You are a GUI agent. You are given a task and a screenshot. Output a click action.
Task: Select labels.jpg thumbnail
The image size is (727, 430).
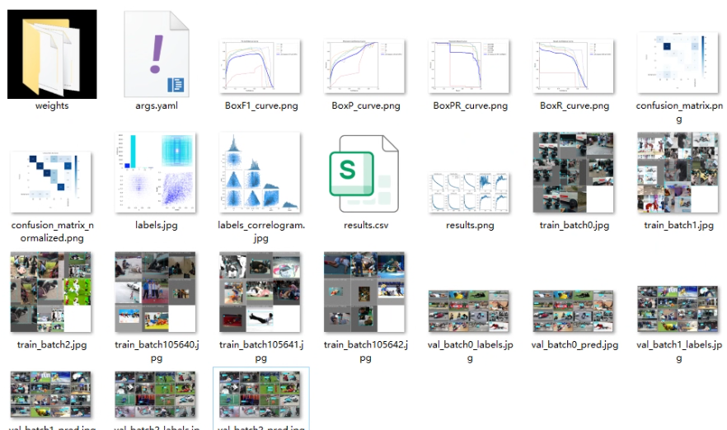pyautogui.click(x=155, y=173)
